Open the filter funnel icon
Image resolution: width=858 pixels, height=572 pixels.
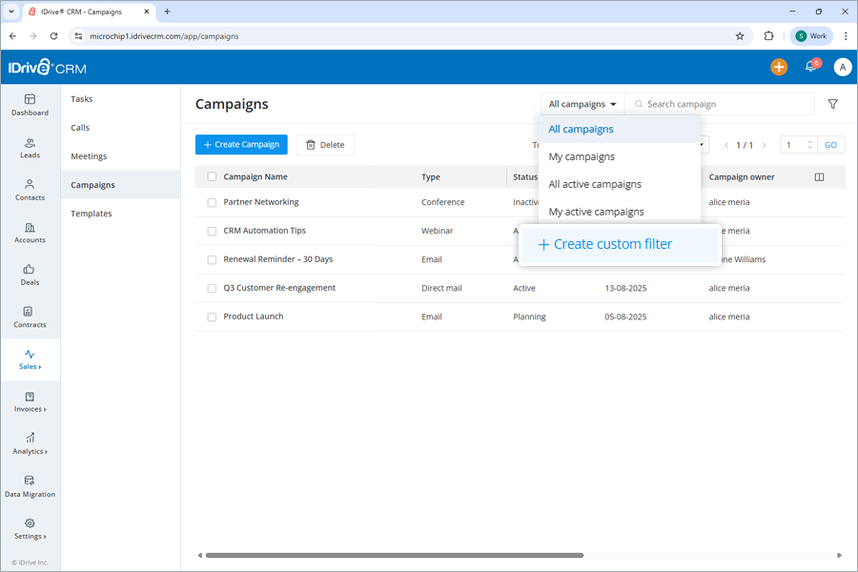point(832,103)
